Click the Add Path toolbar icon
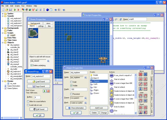This screenshot has width=167, height=120. point(34,10)
